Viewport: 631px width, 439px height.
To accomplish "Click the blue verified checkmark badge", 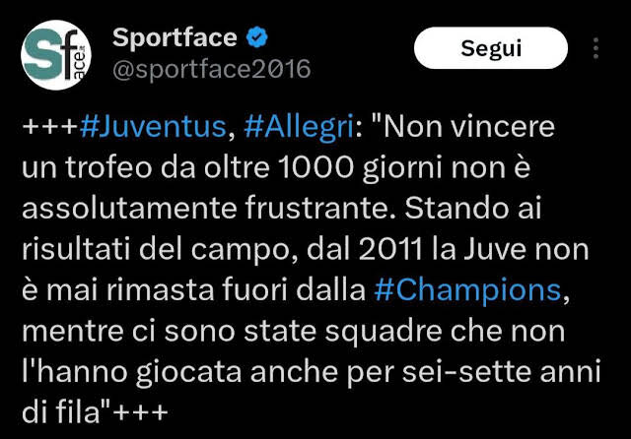I will [256, 37].
